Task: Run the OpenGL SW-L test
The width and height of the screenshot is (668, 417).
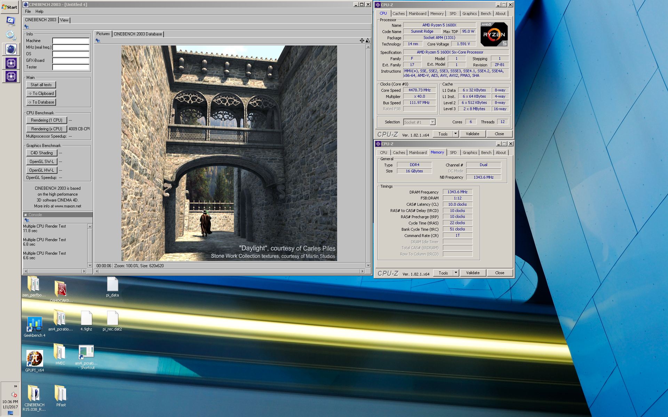Action: 41,162
